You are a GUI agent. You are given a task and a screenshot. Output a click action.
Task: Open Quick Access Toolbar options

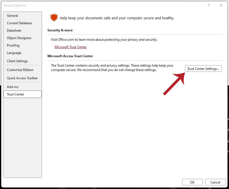click(22, 78)
